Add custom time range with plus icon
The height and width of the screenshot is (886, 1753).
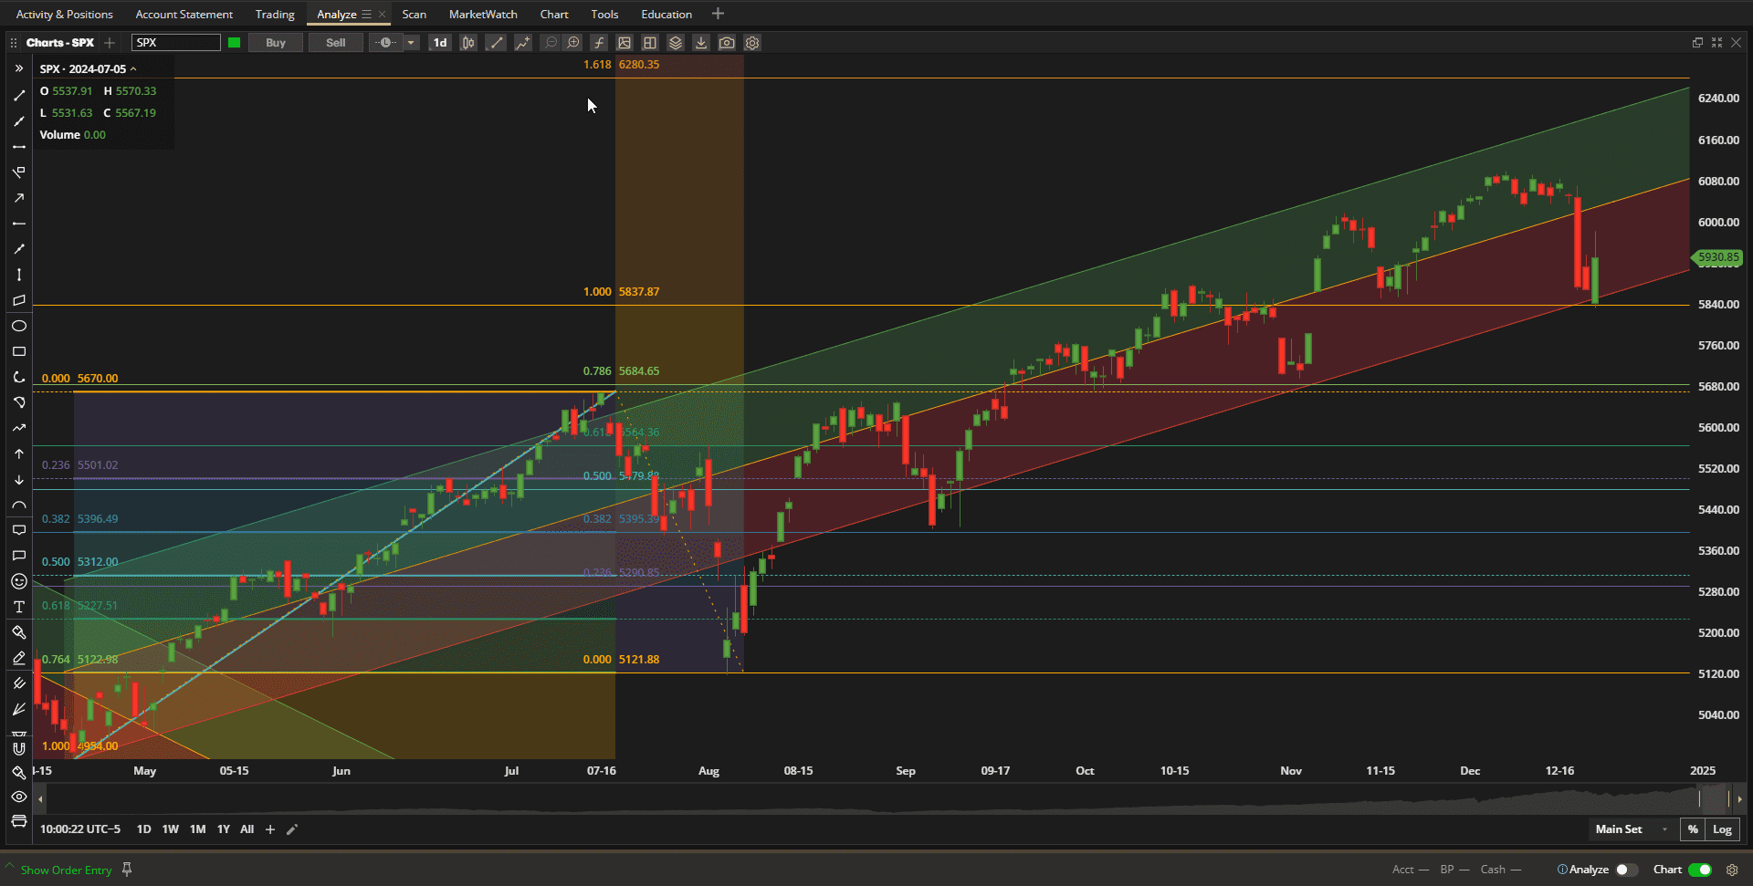tap(270, 829)
